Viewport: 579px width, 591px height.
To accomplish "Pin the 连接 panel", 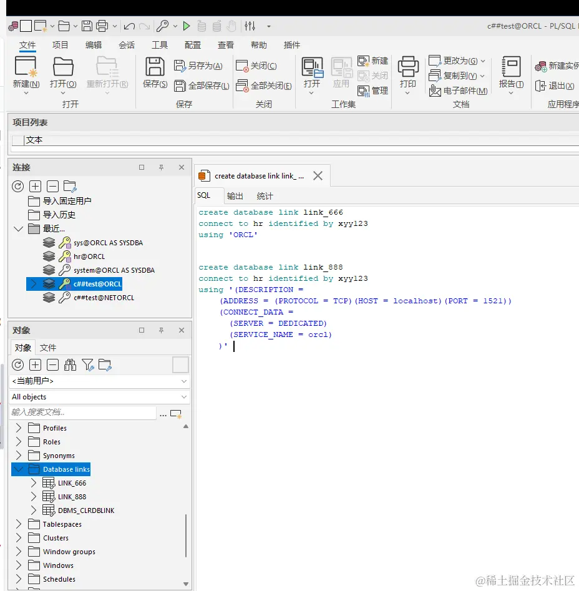I will coord(161,167).
